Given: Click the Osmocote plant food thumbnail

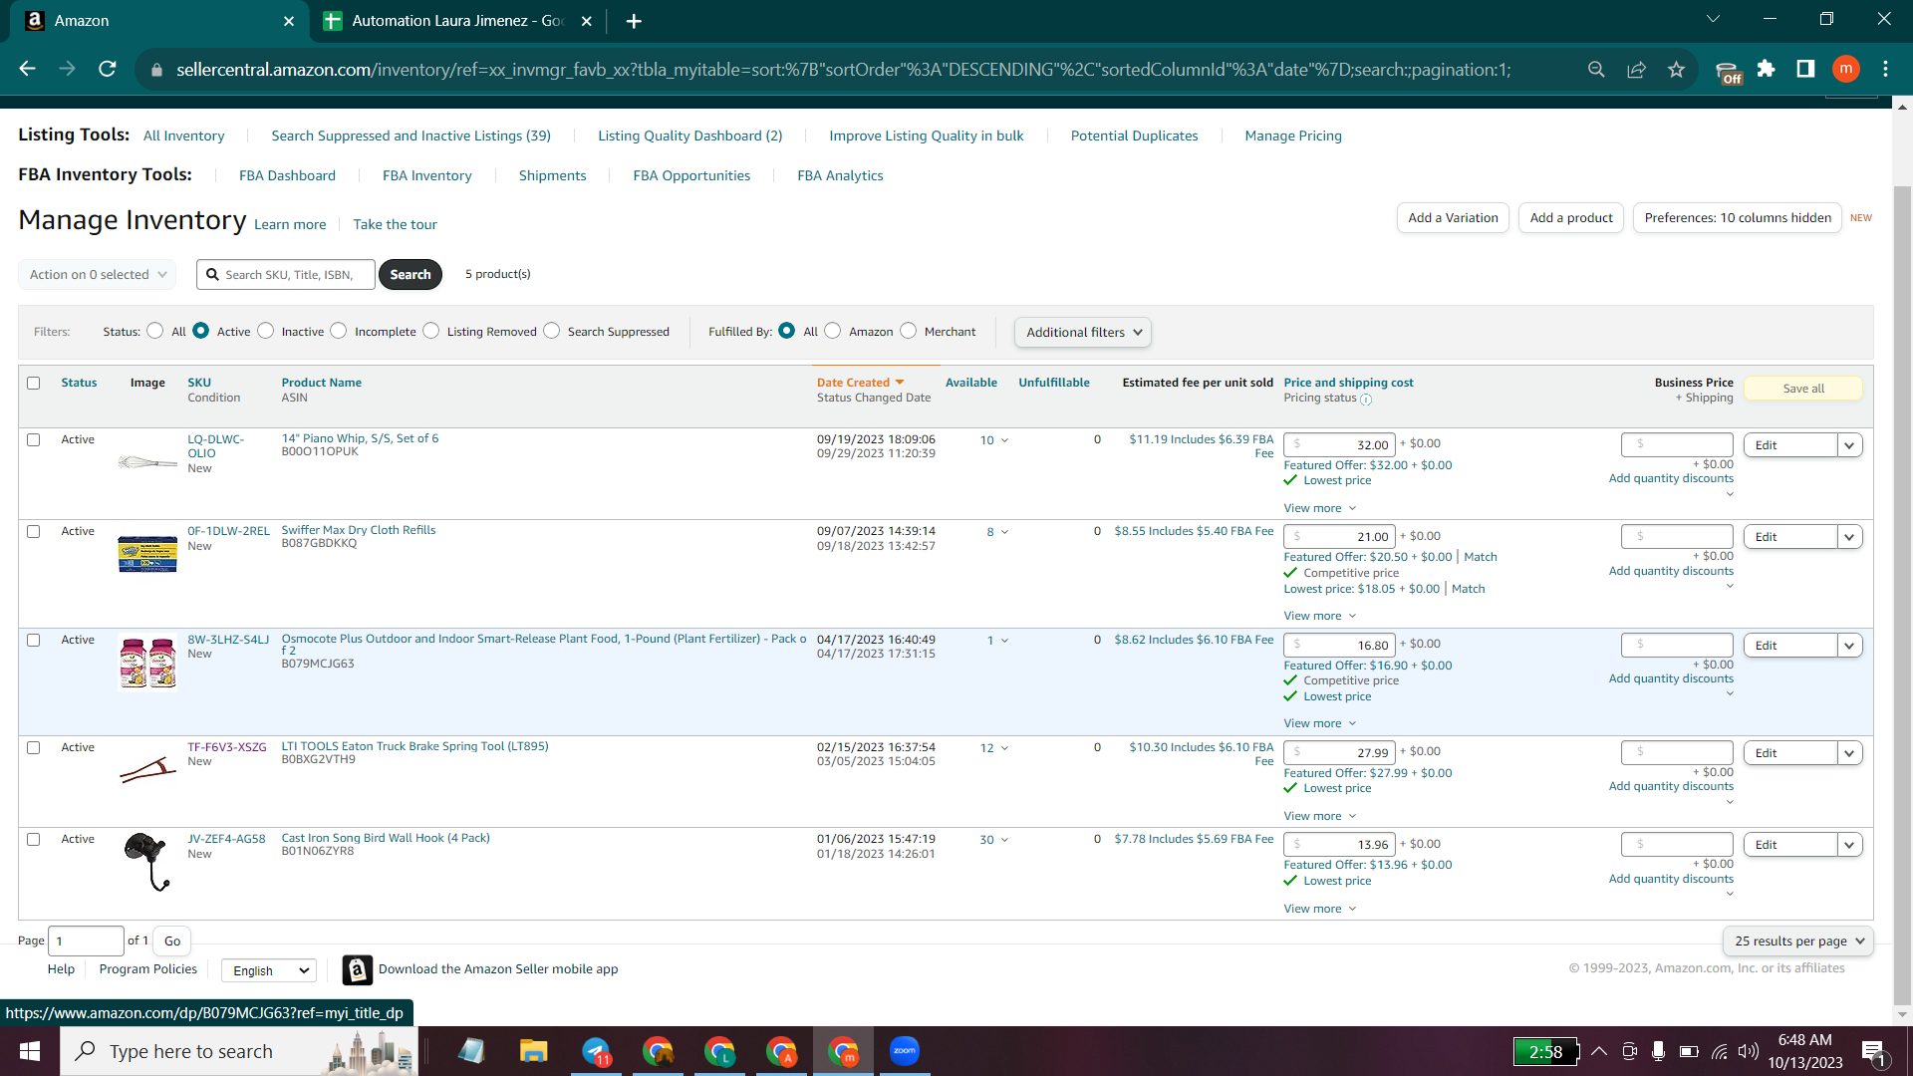Looking at the screenshot, I should (x=147, y=663).
